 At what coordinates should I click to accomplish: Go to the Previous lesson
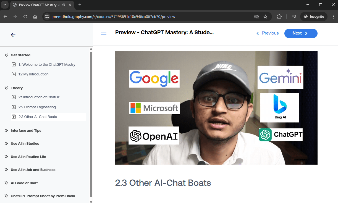[267, 33]
